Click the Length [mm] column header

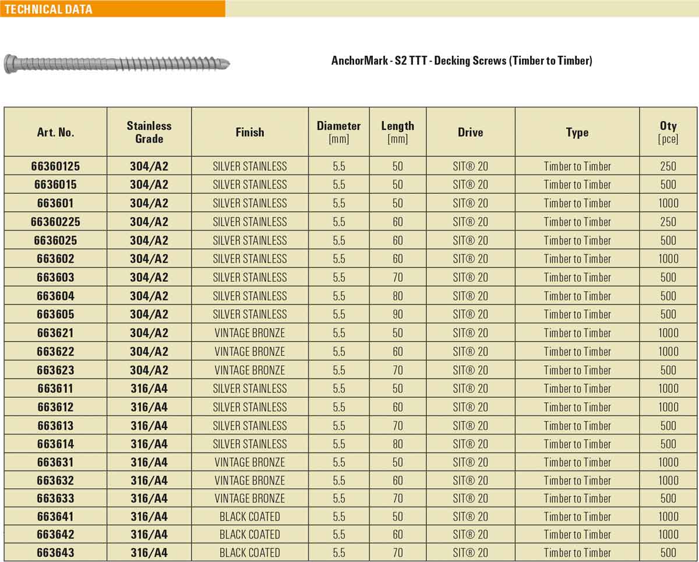(397, 132)
